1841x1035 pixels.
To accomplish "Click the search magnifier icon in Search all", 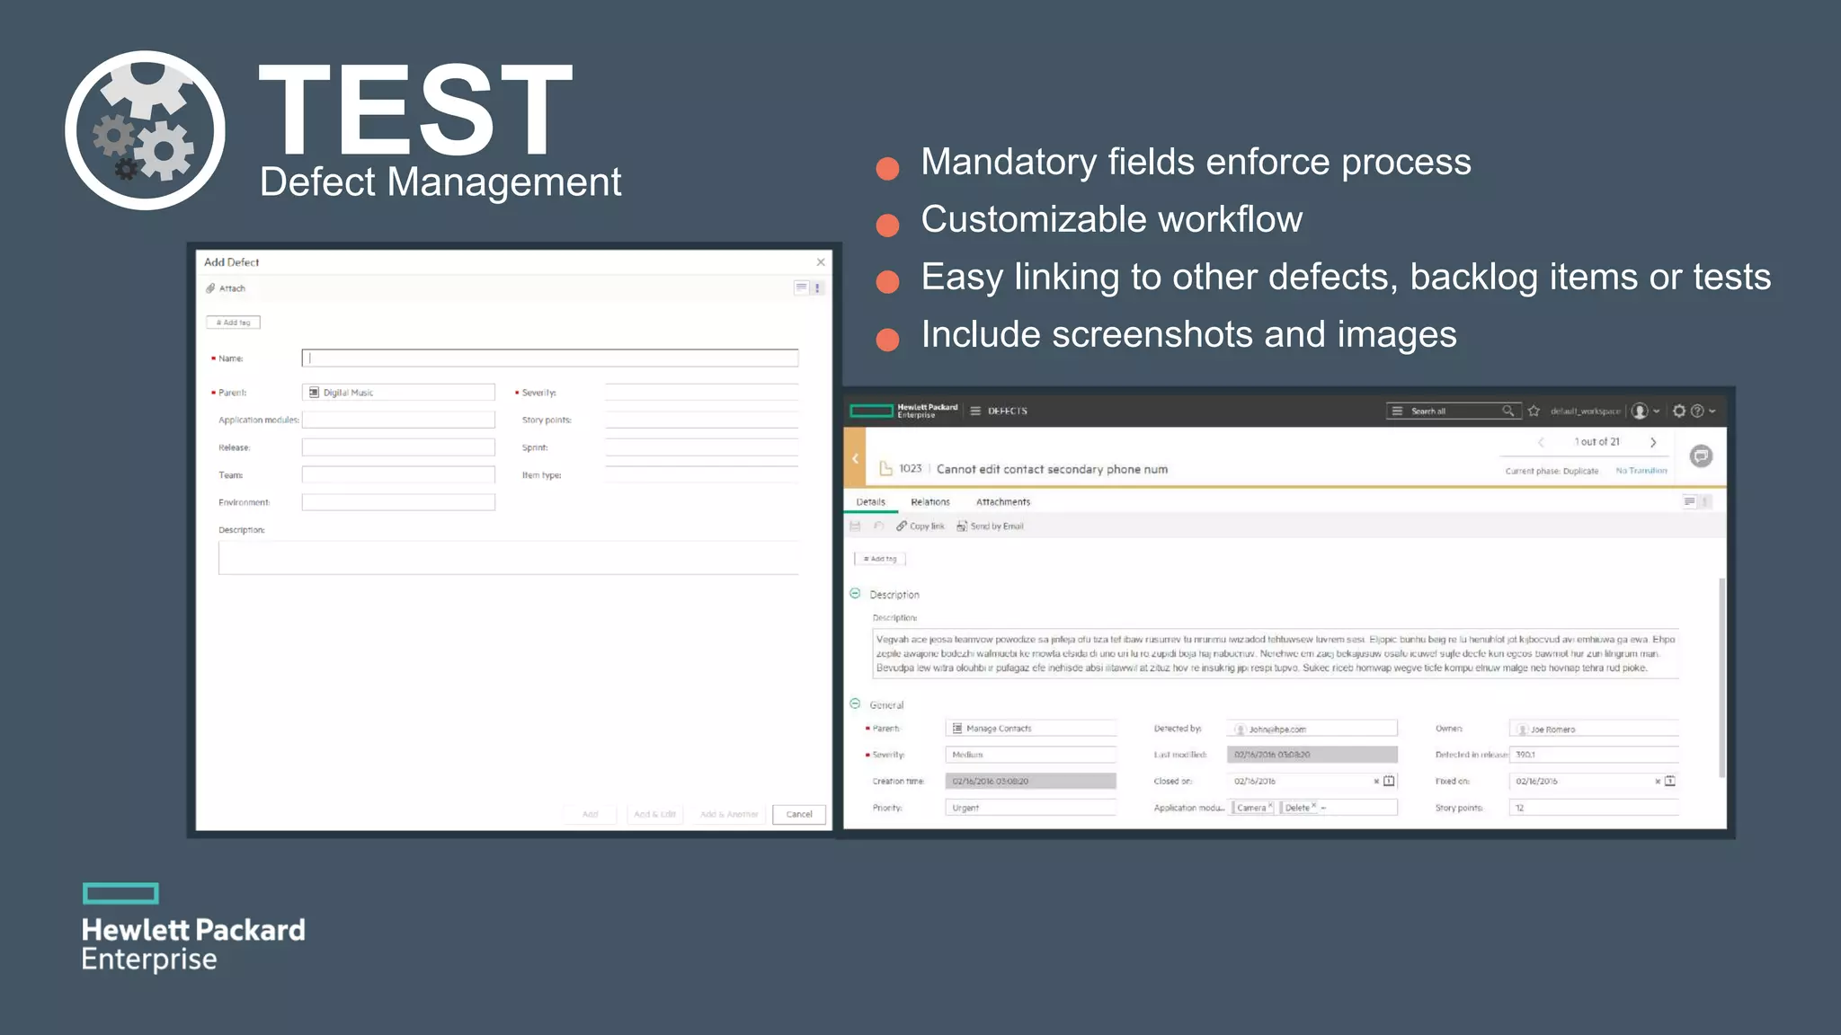I will (x=1507, y=411).
